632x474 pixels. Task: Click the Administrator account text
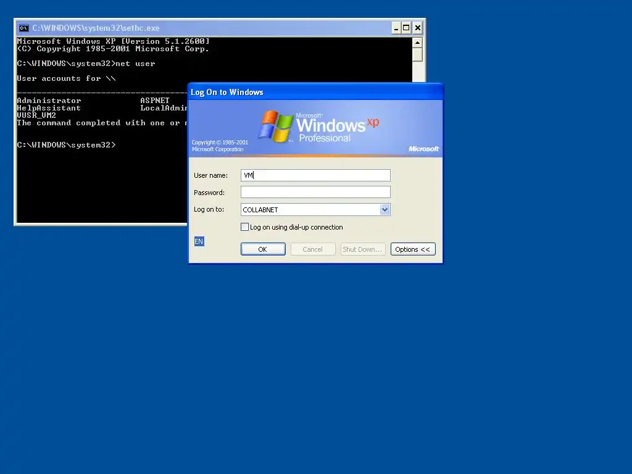[49, 101]
